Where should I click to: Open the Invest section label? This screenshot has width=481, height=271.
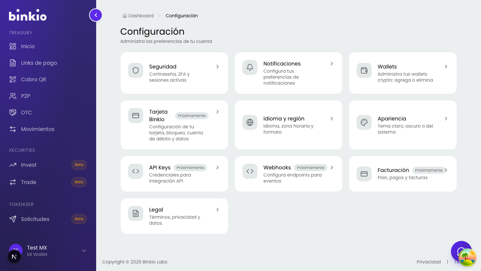[x=29, y=165]
